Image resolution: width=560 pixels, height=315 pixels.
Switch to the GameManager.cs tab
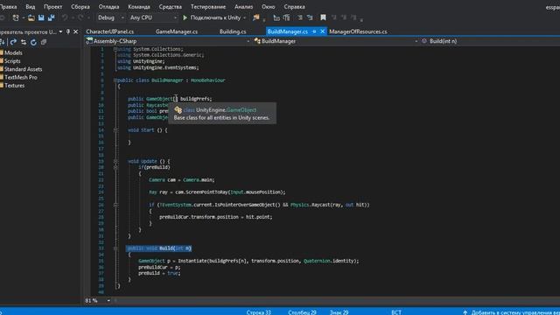177,31
